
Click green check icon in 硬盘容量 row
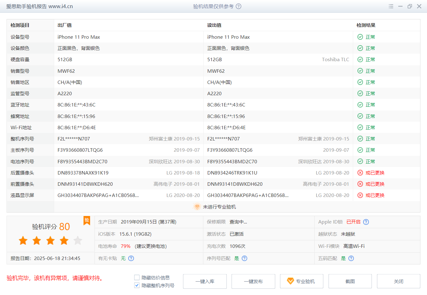tap(360, 59)
